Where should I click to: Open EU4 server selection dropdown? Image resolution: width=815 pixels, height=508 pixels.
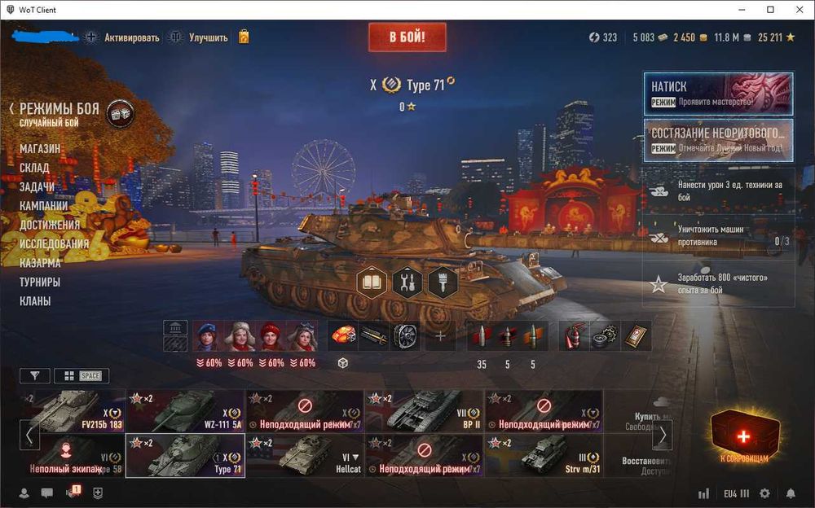click(x=737, y=493)
